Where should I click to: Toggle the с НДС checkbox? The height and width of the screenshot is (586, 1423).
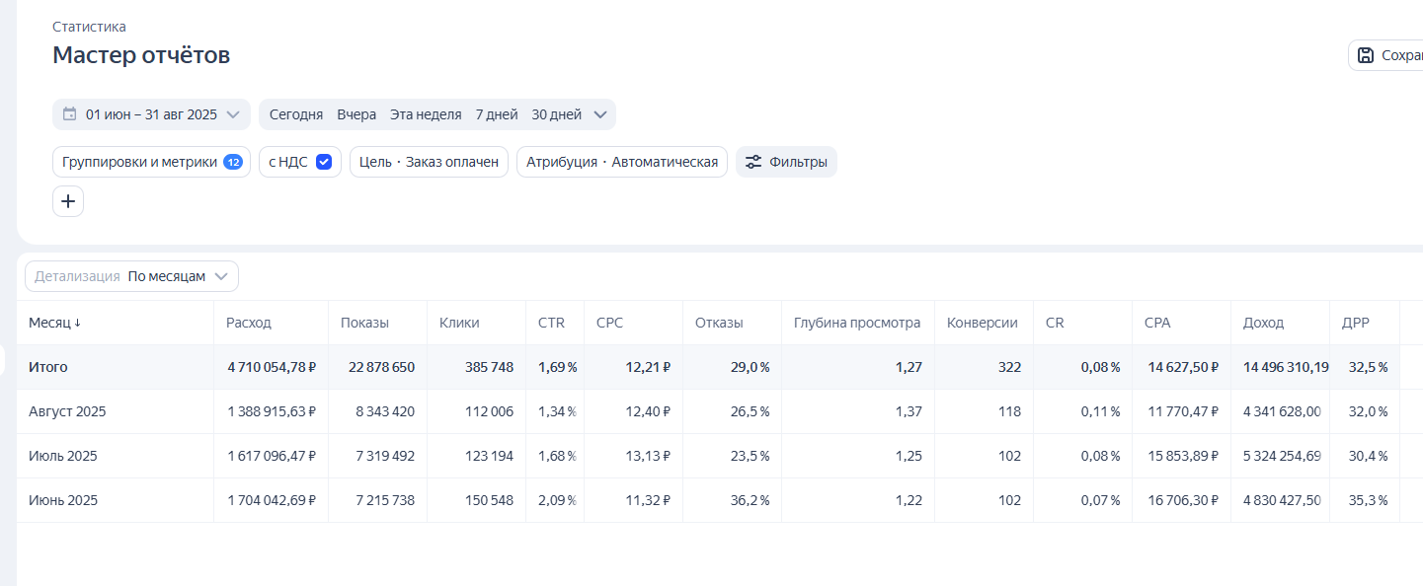(324, 162)
